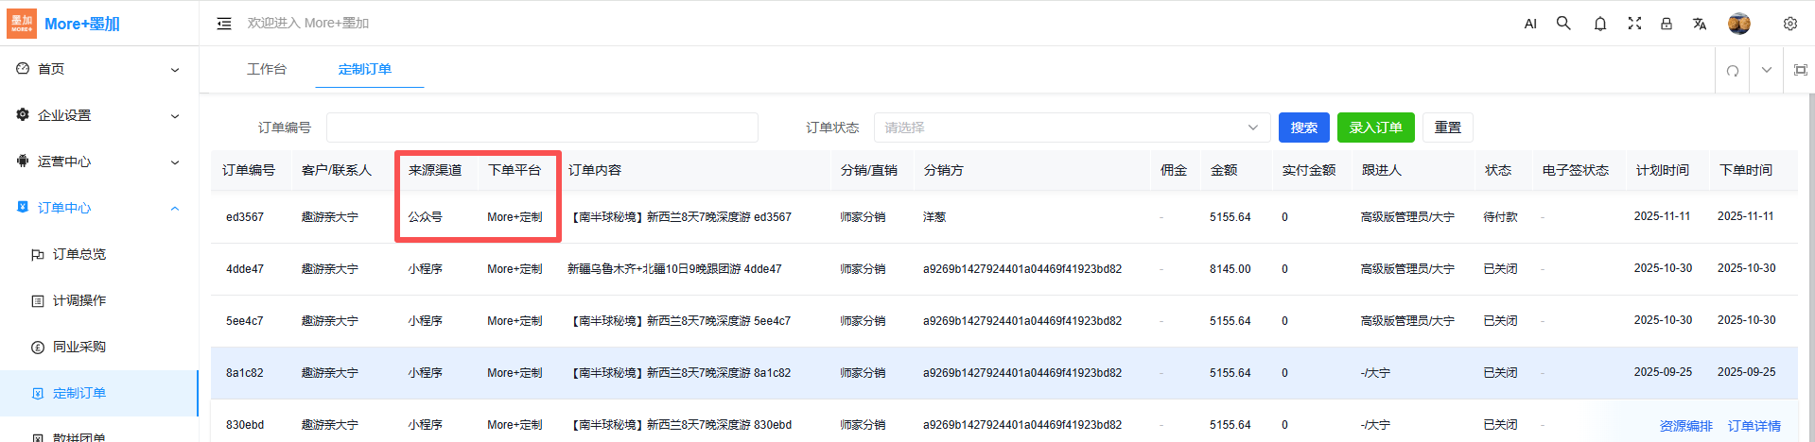Focus the 订单编号 input field
The width and height of the screenshot is (1815, 442).
click(x=542, y=127)
